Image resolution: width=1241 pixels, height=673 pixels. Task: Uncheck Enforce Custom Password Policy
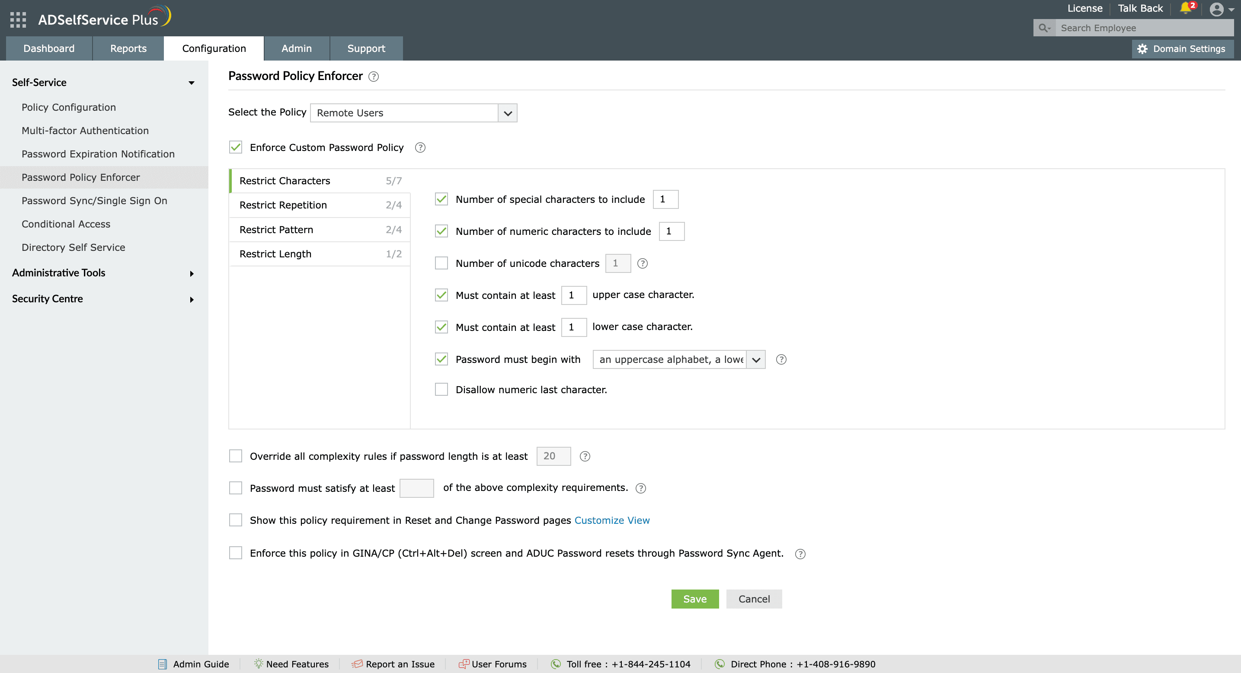point(235,147)
